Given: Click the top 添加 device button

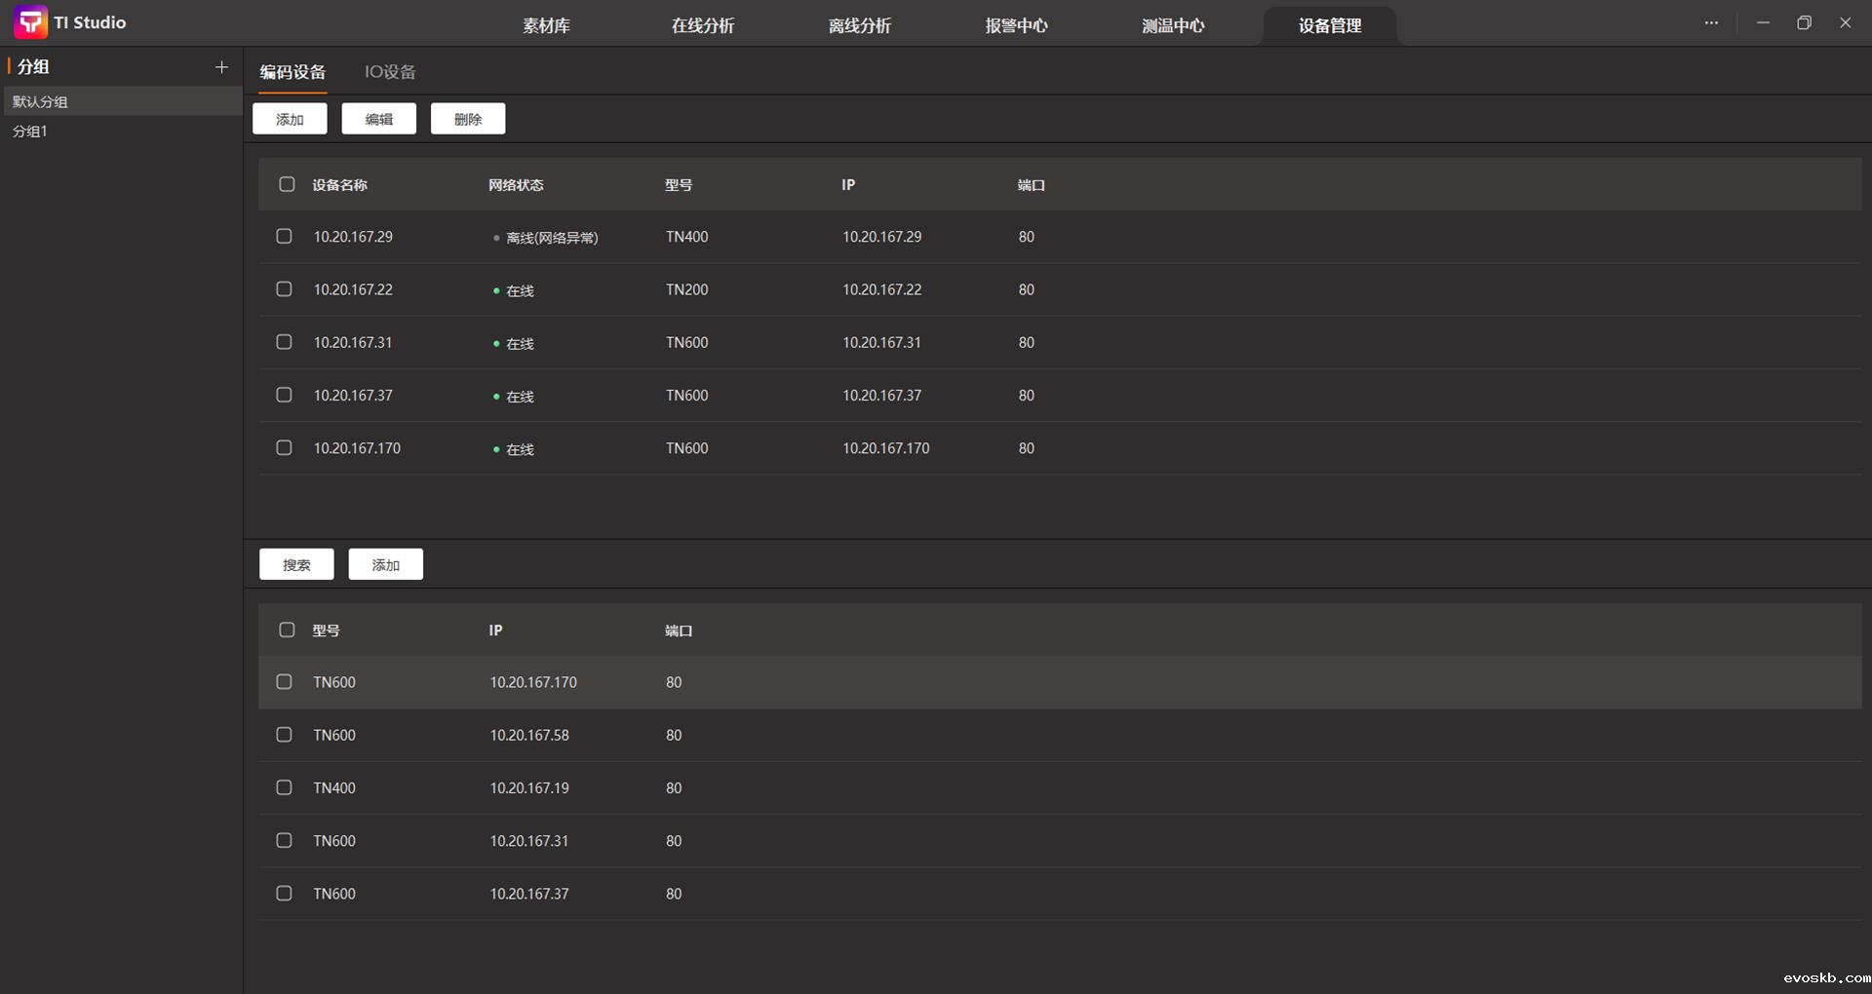Looking at the screenshot, I should click(x=290, y=119).
